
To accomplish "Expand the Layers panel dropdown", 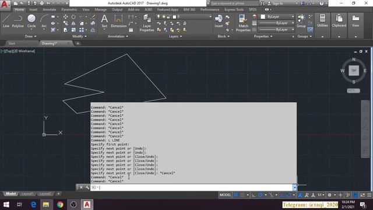I will [x=175, y=36].
